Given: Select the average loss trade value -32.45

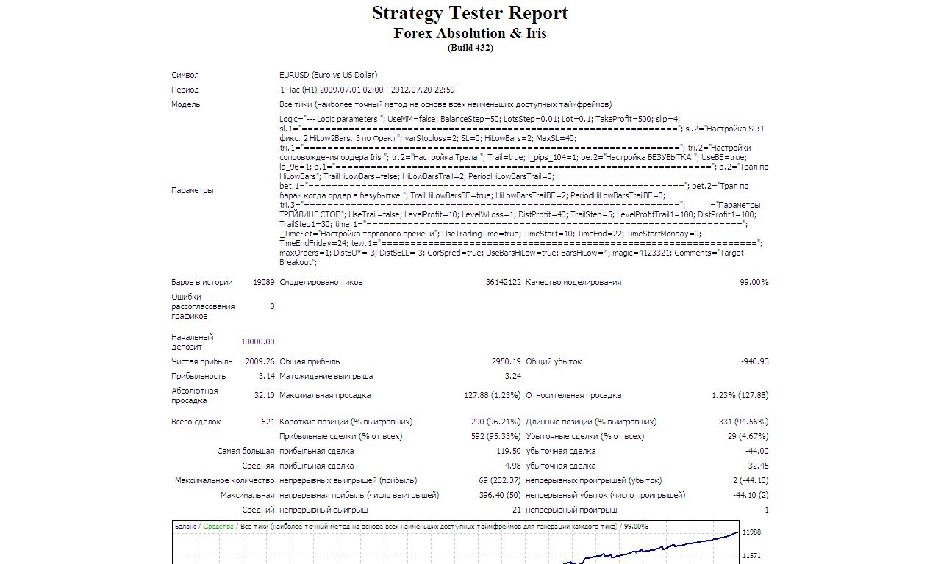Looking at the screenshot, I should click(756, 466).
